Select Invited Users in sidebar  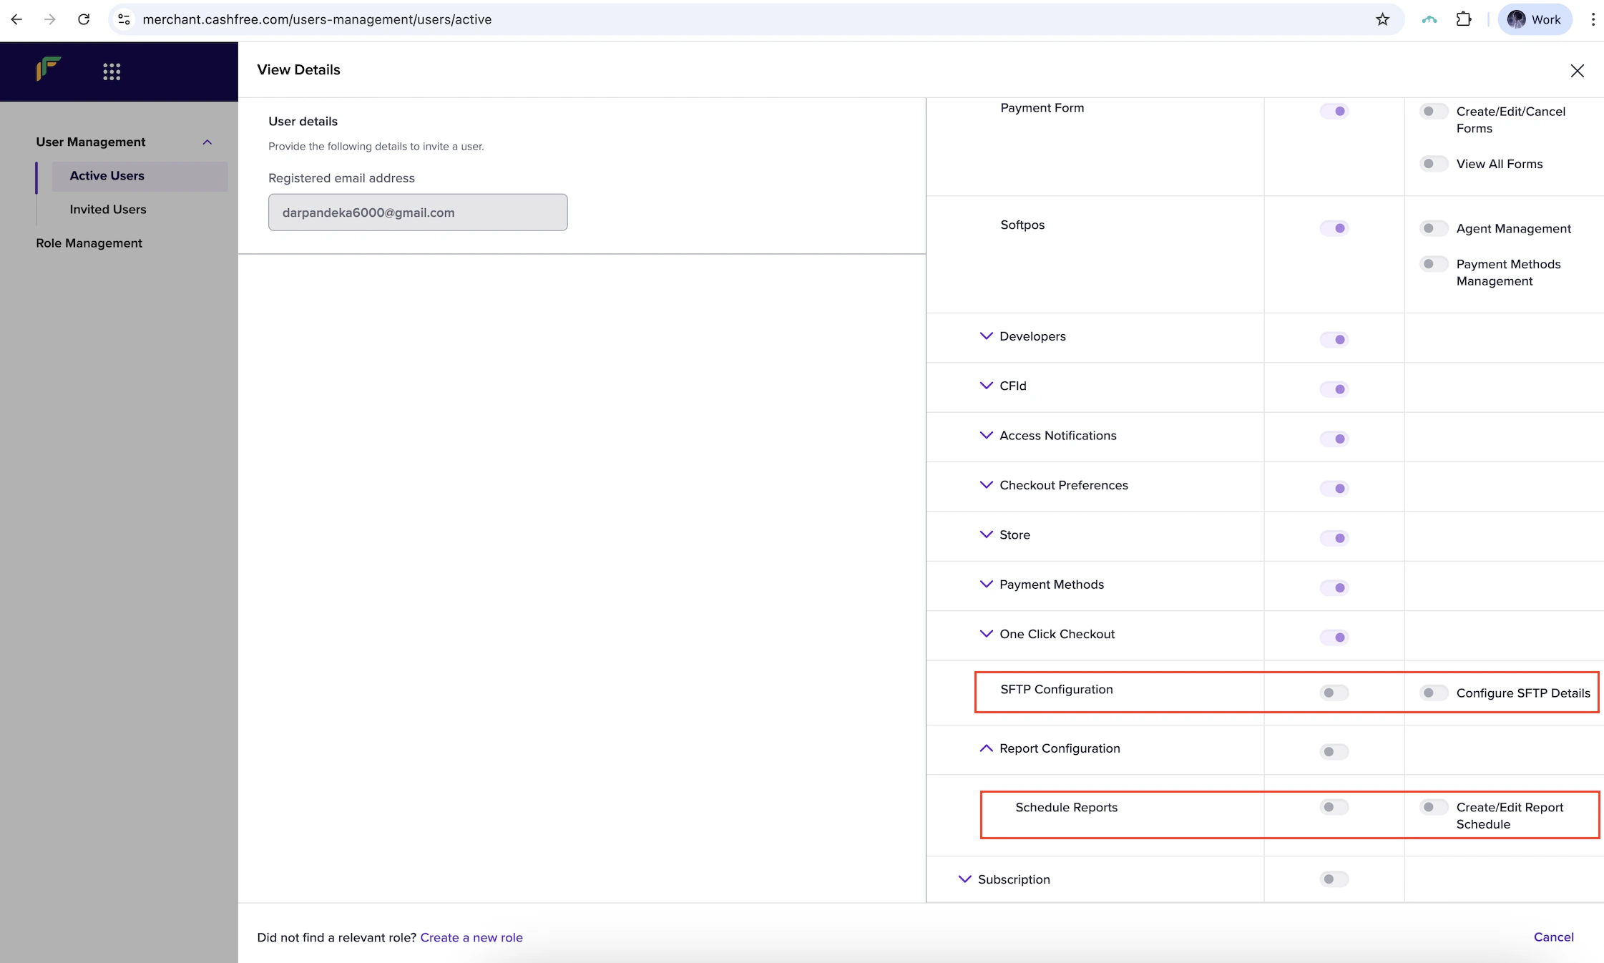pos(108,210)
